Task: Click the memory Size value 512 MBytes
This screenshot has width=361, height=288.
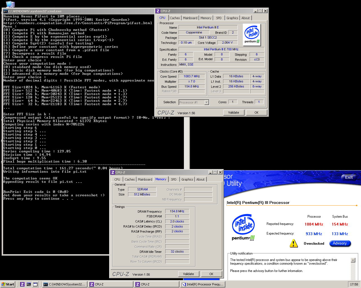Action: point(142,195)
